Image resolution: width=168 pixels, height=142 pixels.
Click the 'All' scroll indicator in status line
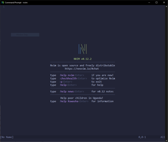(x=163, y=137)
